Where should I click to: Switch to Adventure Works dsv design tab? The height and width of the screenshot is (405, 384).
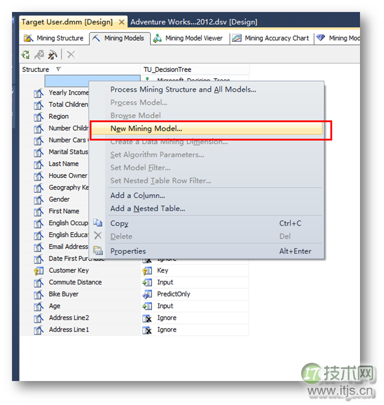pyautogui.click(x=193, y=22)
